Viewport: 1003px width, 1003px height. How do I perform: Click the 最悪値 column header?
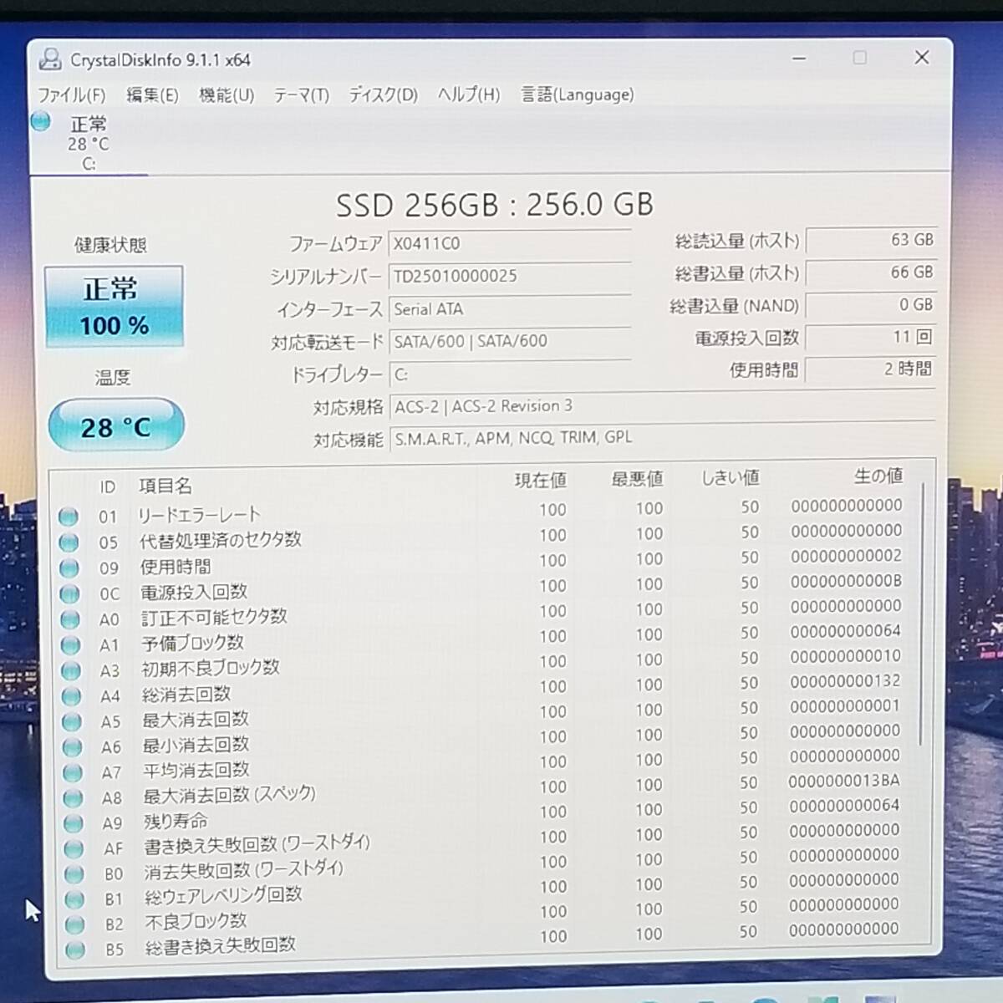[637, 478]
